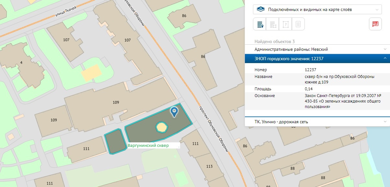This screenshot has height=187, width=390.
Task: Click the red report message icon
Action: [x=375, y=24]
